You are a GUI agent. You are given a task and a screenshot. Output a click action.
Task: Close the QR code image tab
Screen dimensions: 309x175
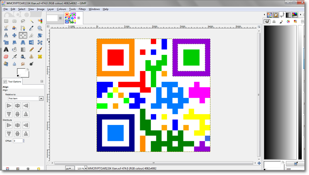click(x=79, y=18)
